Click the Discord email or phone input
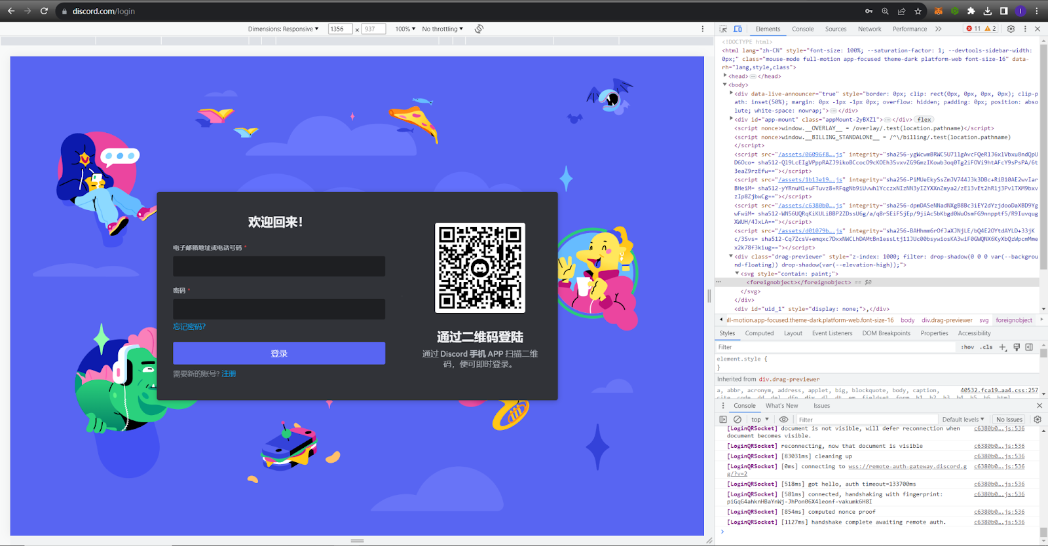 pos(279,266)
